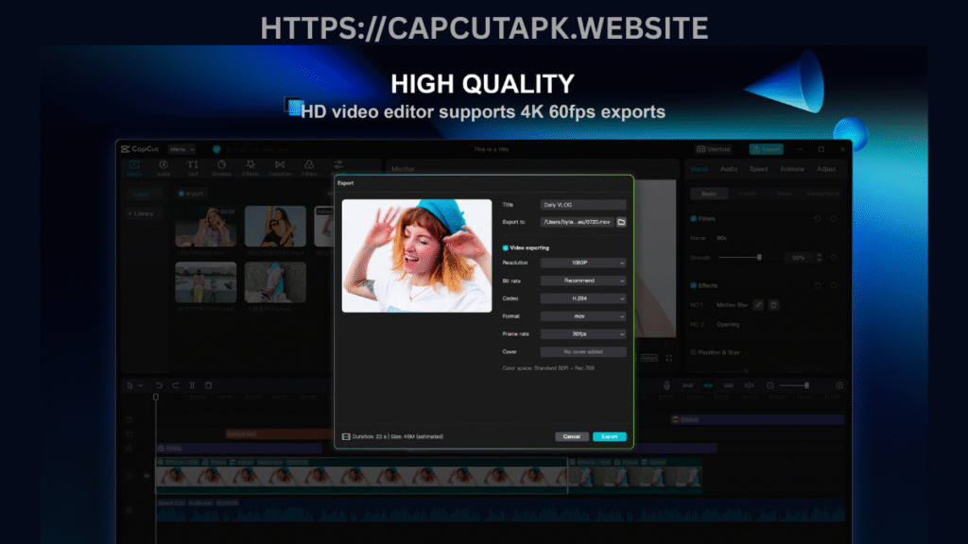968x544 pixels.
Task: Click the delete icon in timeline toolbar
Action: point(209,385)
